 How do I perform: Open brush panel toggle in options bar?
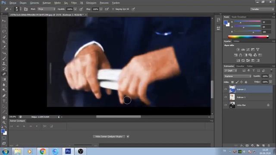[26, 9]
